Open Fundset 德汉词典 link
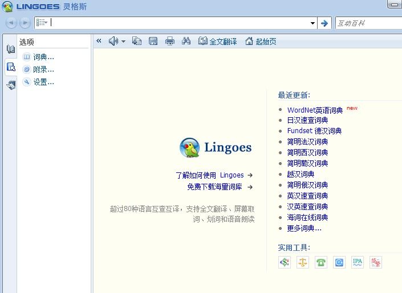This screenshot has height=293, width=402. click(314, 131)
